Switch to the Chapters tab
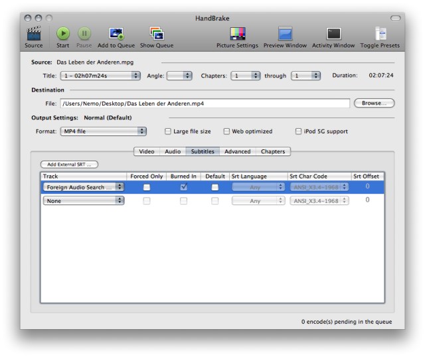The image size is (425, 357). [x=273, y=151]
